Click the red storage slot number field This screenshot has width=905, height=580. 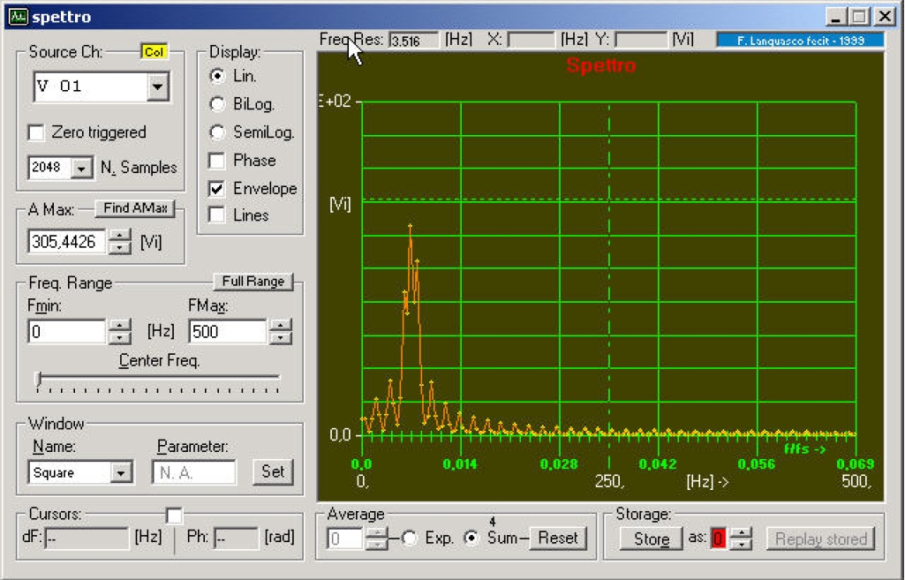point(718,539)
